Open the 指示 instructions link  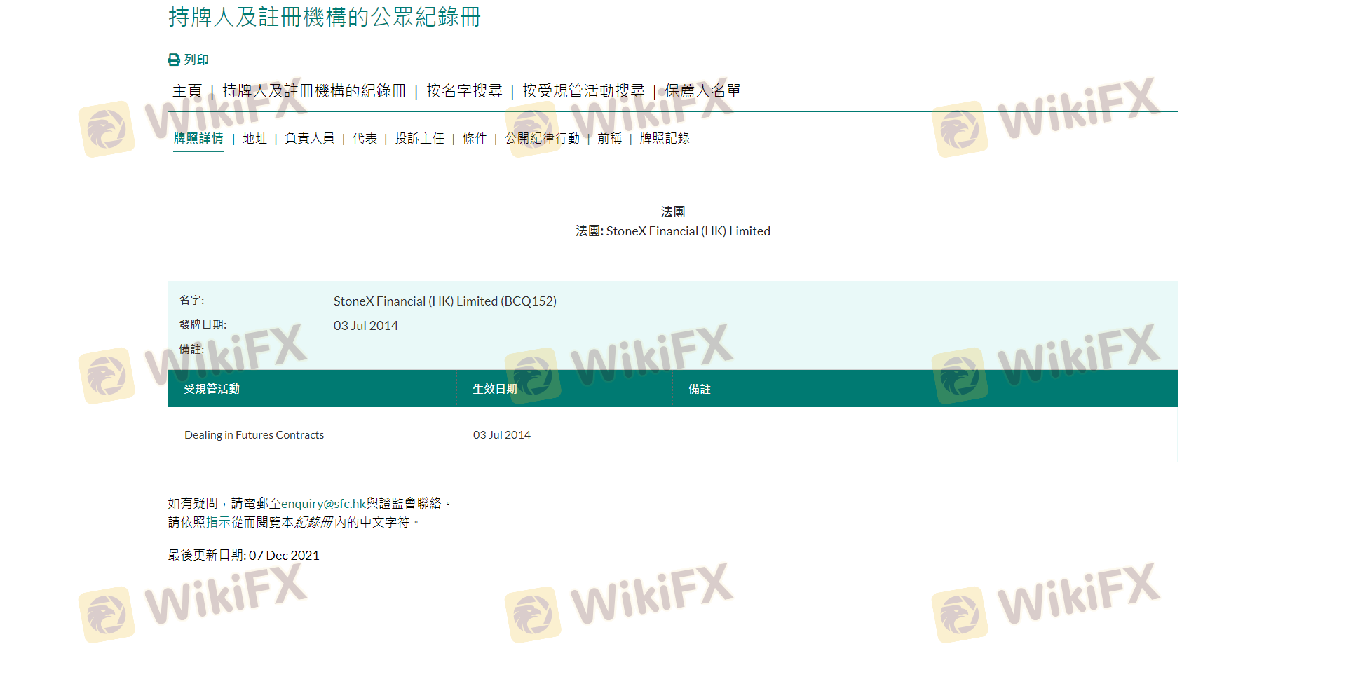coord(218,523)
